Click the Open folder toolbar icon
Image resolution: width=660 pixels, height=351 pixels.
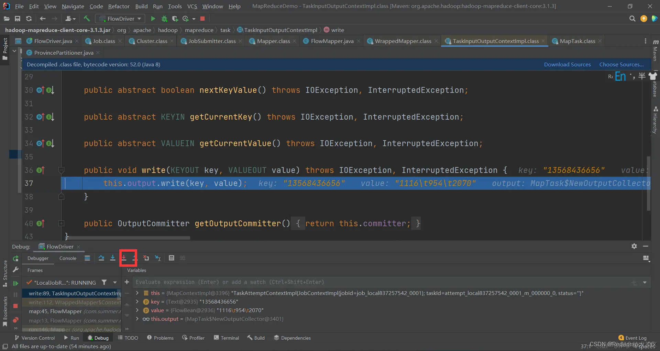tap(7, 19)
